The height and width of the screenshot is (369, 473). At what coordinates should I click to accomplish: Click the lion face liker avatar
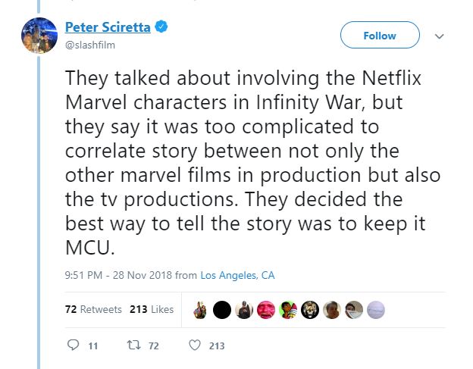pyautogui.click(x=309, y=309)
